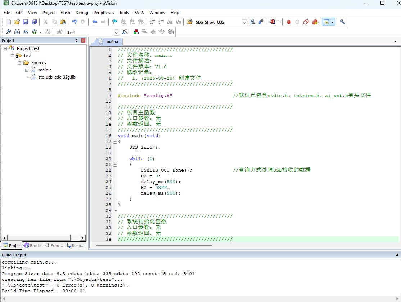This screenshot has width=401, height=302.
Task: Open the window view dropdown arrow
Action: click(332, 22)
